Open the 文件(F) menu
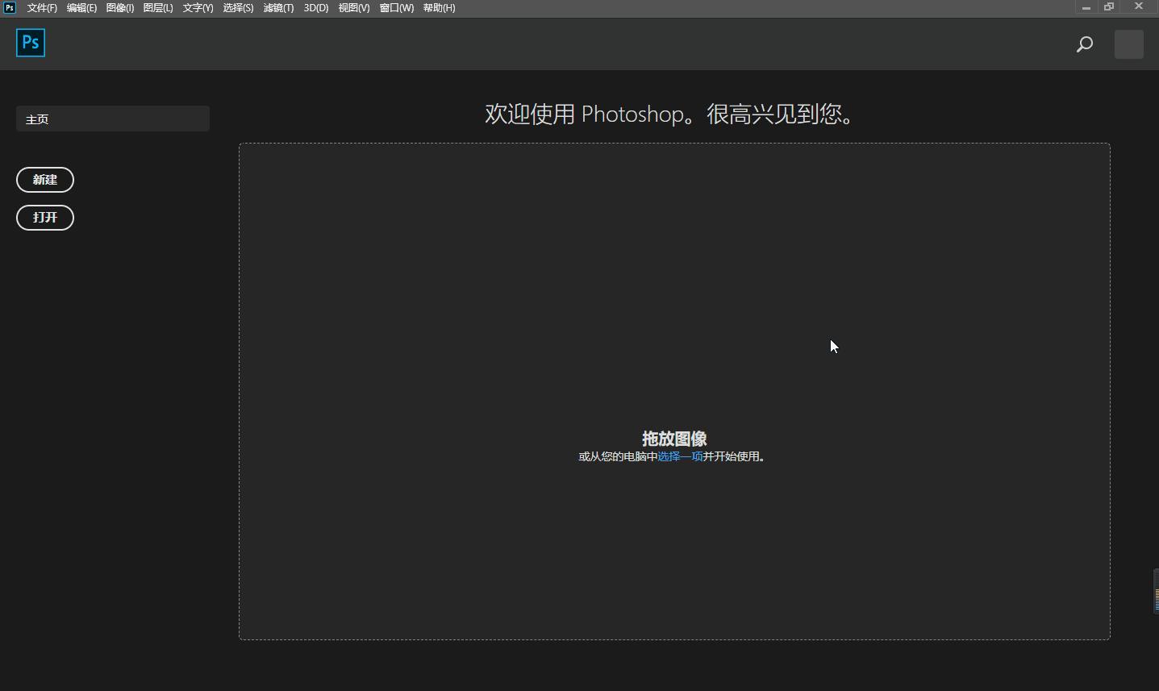1159x691 pixels. [42, 8]
